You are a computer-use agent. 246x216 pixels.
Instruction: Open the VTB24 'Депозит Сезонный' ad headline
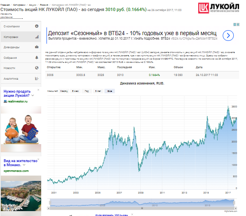click(132, 33)
